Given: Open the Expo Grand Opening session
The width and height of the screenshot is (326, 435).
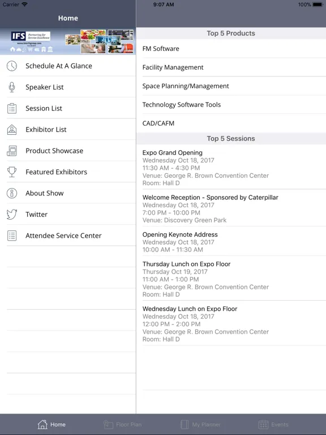Looking at the screenshot, I should click(231, 167).
